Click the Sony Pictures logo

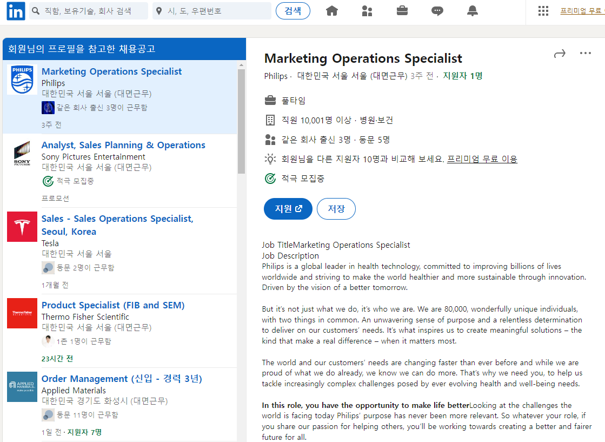(x=22, y=153)
